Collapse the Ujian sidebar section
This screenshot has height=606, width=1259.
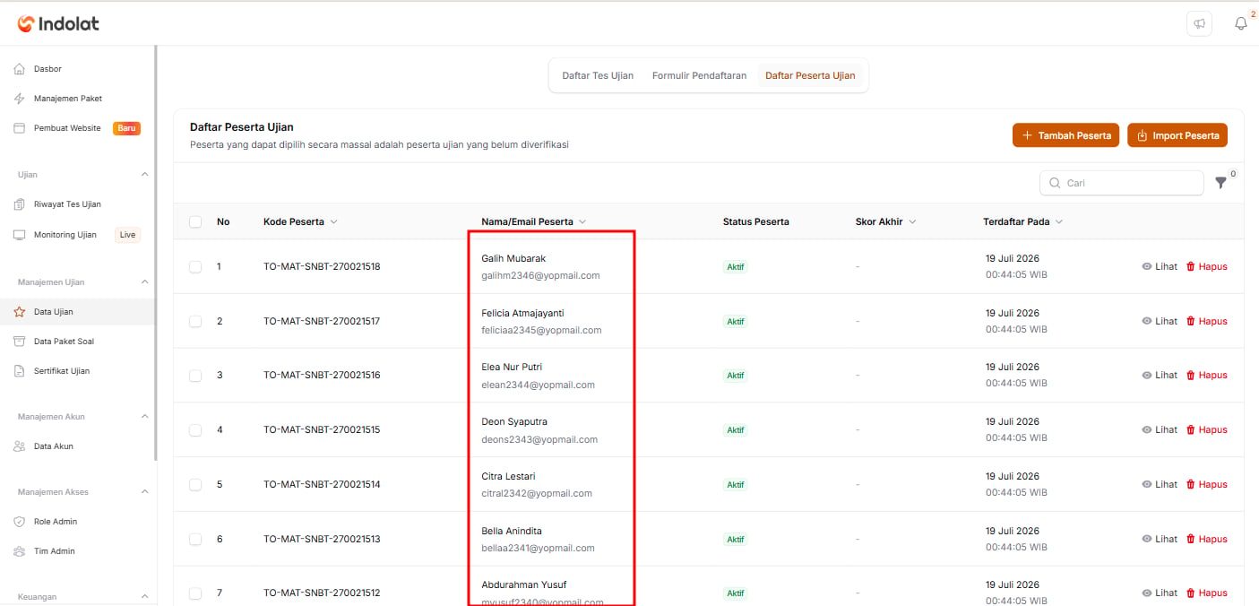(145, 175)
